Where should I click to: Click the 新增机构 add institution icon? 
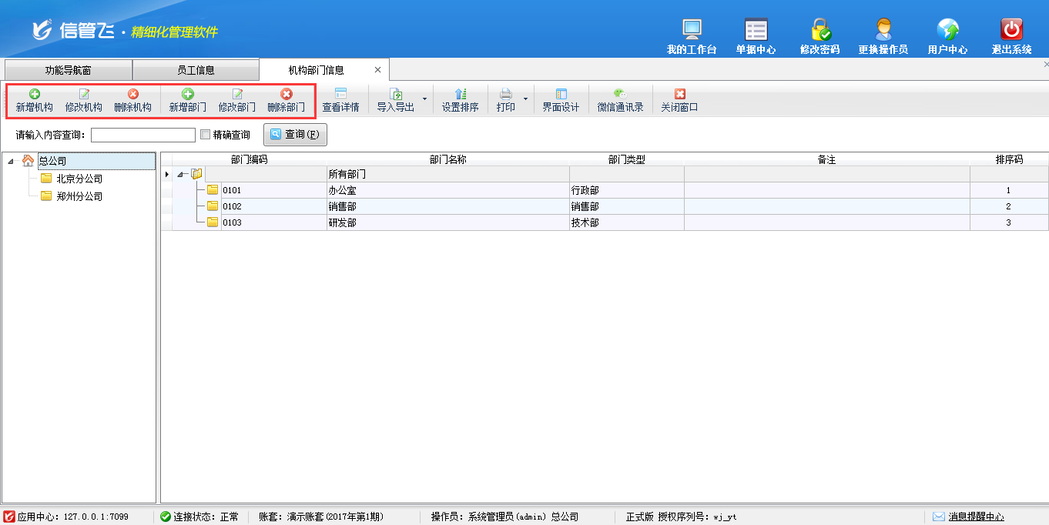pos(35,94)
